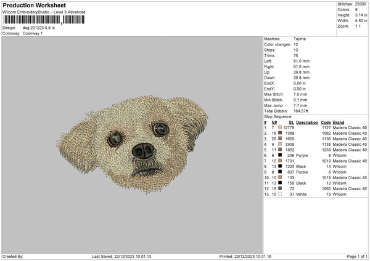Click the Colorway 1 value
The width and height of the screenshot is (370, 261).
33,33
